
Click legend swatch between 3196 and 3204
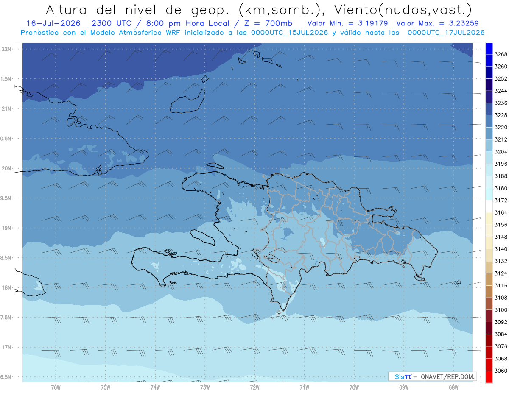pyautogui.click(x=489, y=158)
